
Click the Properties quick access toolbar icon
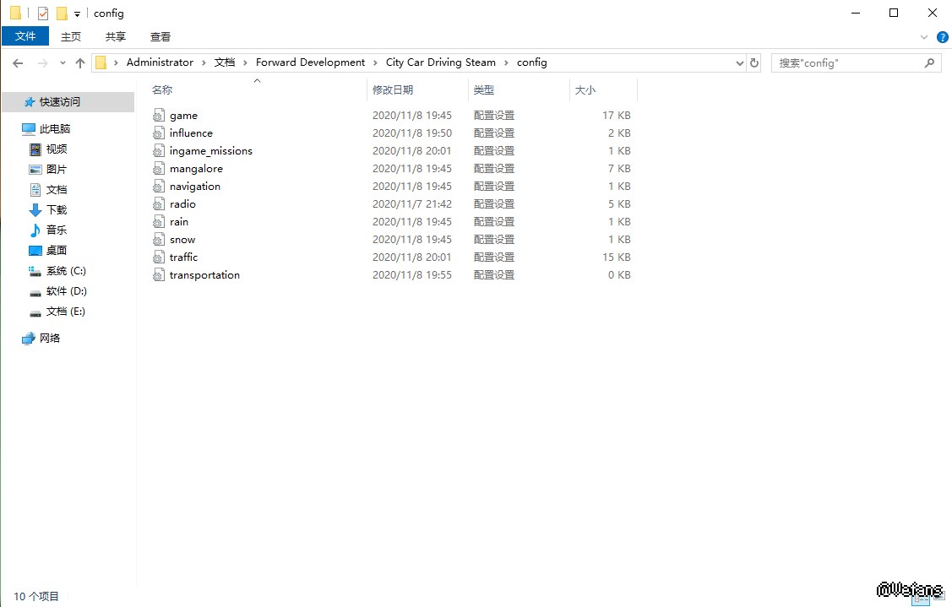pos(43,14)
